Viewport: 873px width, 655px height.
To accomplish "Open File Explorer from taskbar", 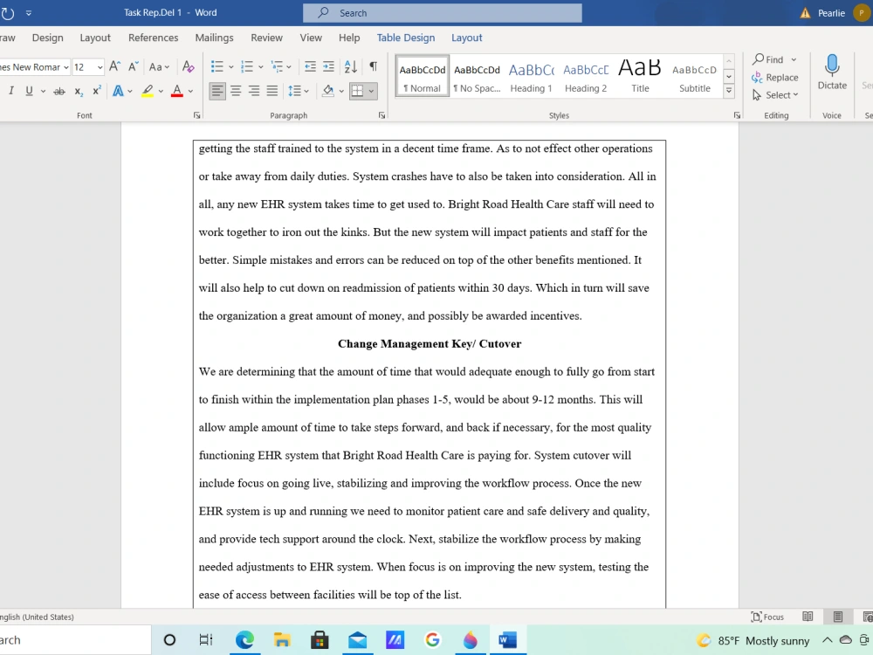I will pyautogui.click(x=282, y=640).
